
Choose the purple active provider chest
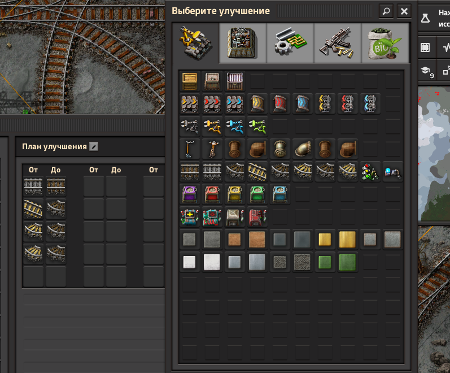pos(190,194)
